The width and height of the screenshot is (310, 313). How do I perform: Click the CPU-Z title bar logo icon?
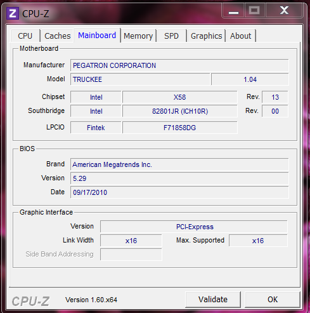[x=13, y=13]
